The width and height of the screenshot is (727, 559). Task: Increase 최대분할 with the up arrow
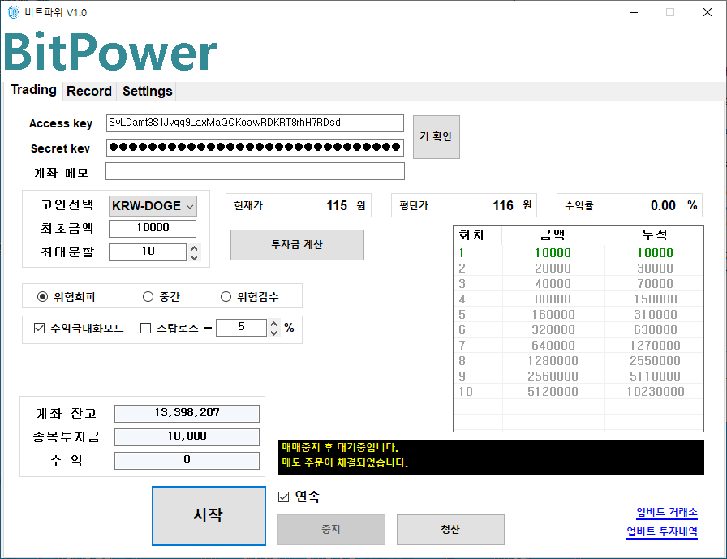[x=195, y=248]
